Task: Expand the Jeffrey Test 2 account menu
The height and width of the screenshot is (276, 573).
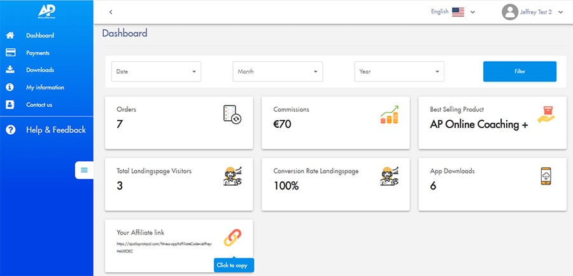Action: coord(560,12)
